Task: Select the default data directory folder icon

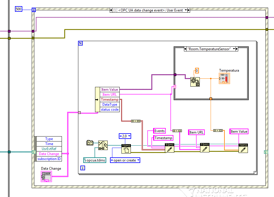Action: (x=90, y=143)
